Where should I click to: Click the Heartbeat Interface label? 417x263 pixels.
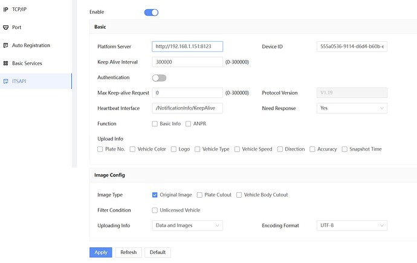[118, 108]
